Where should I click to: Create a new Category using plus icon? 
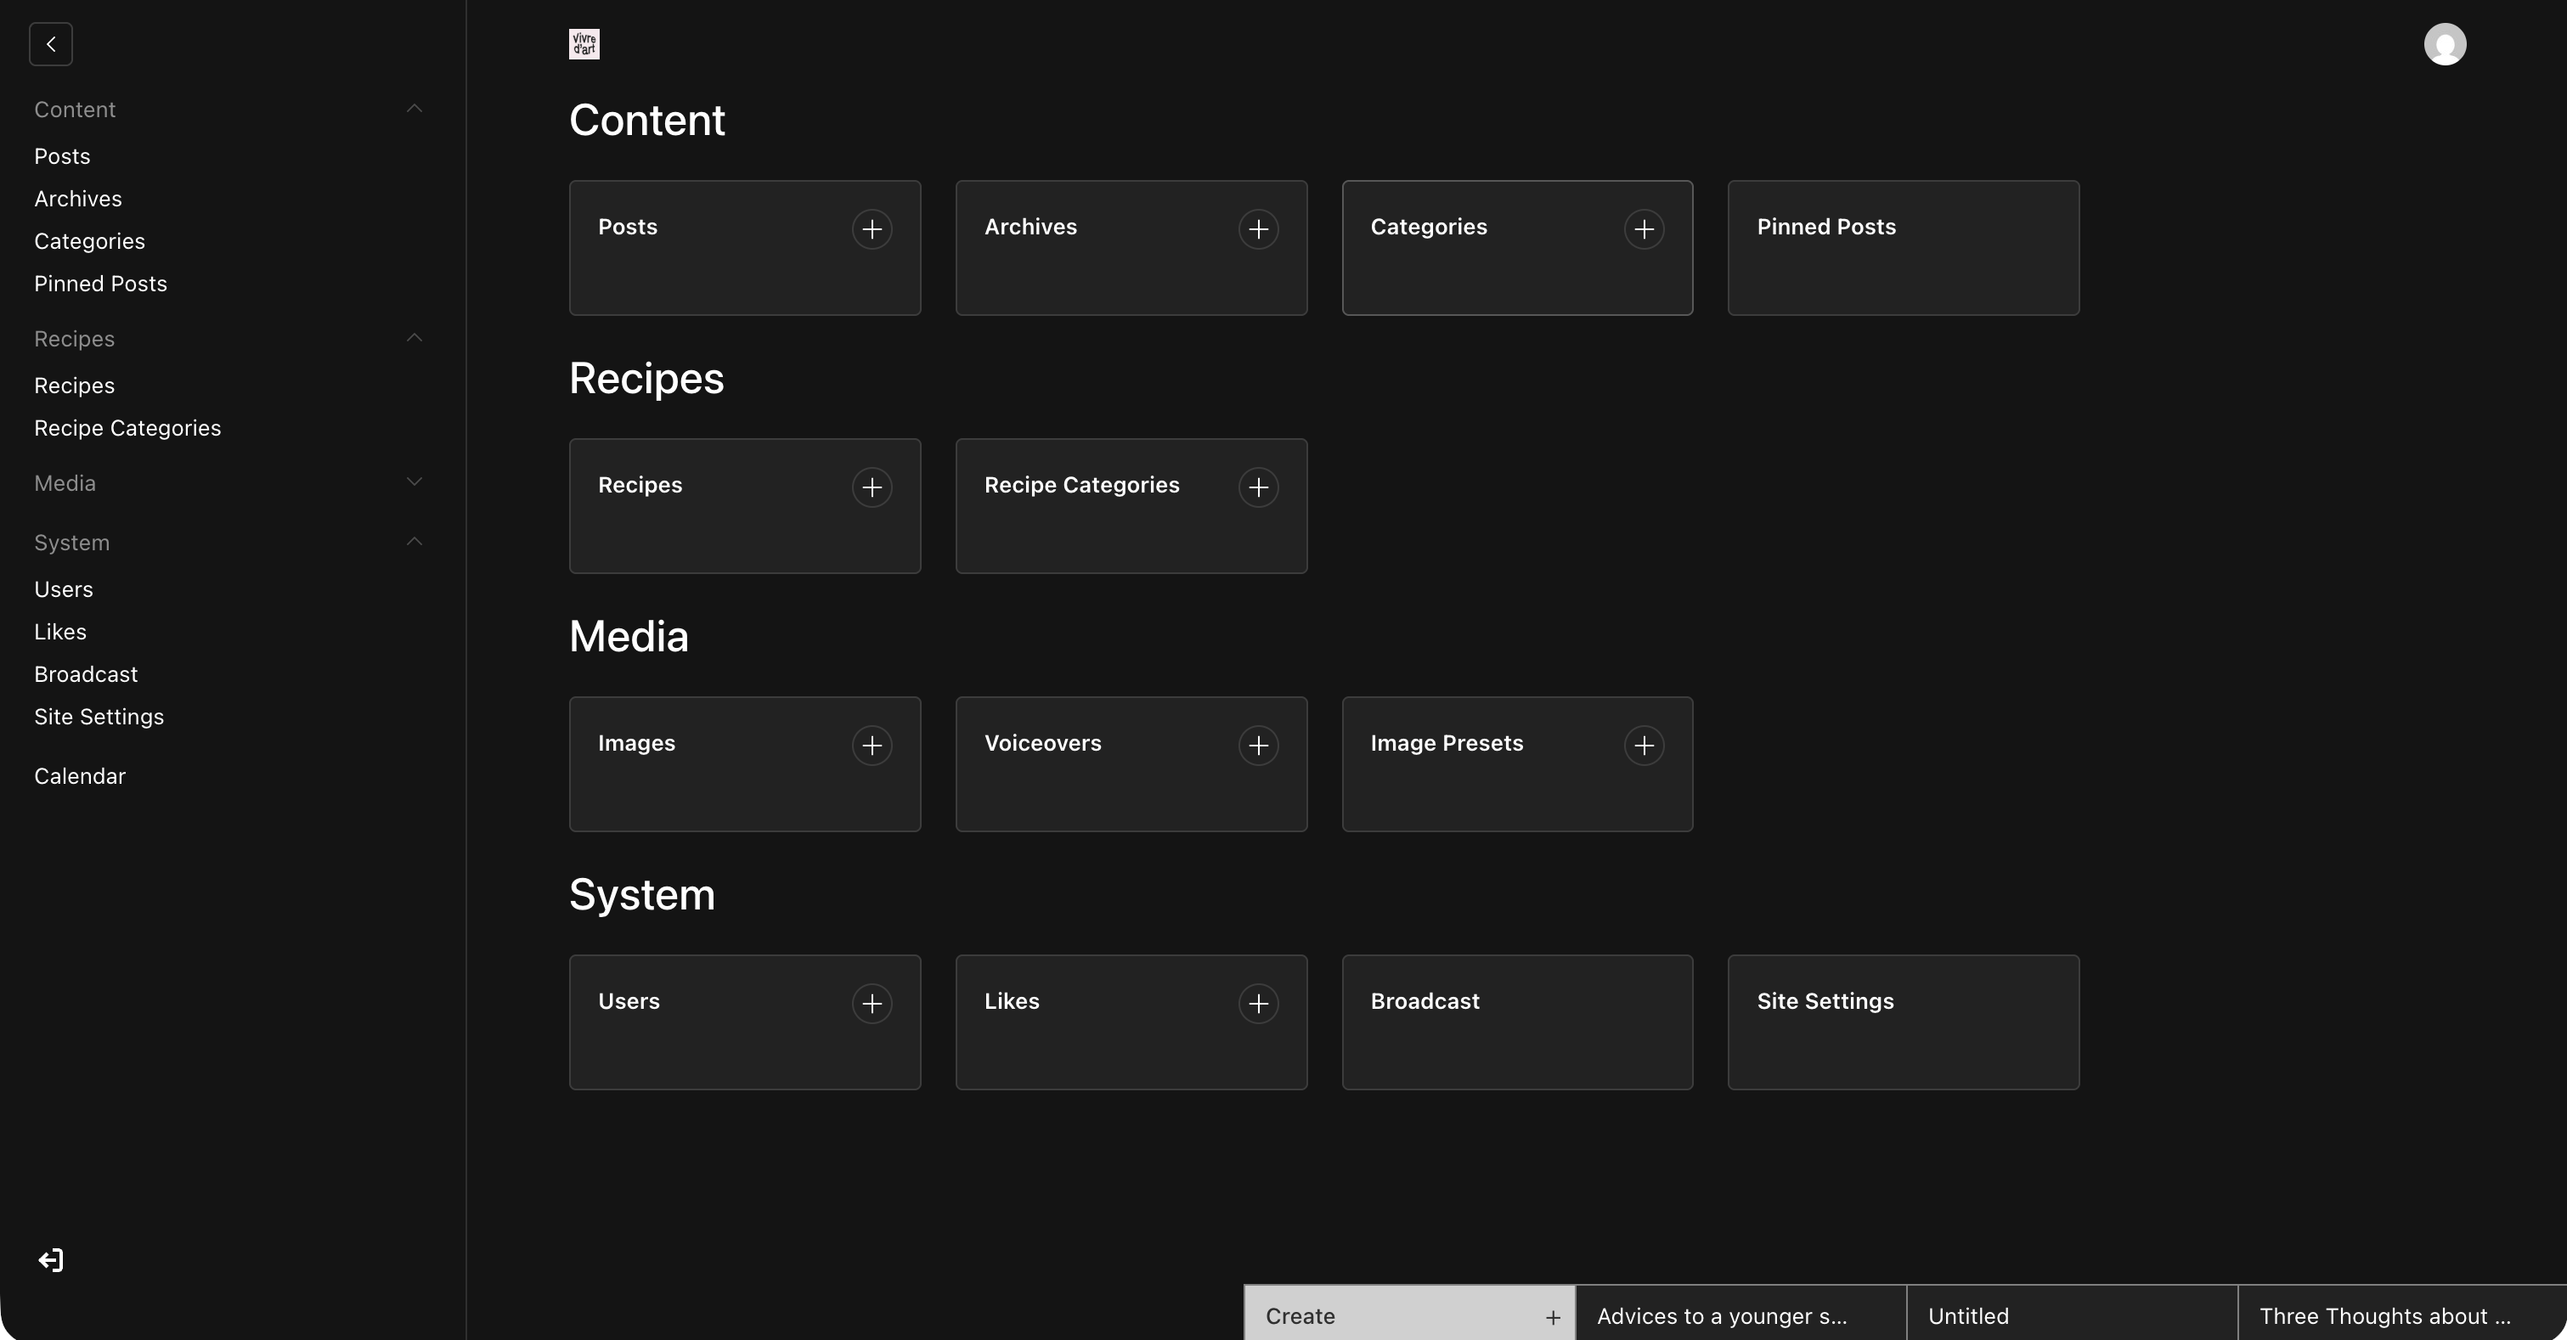(1644, 229)
